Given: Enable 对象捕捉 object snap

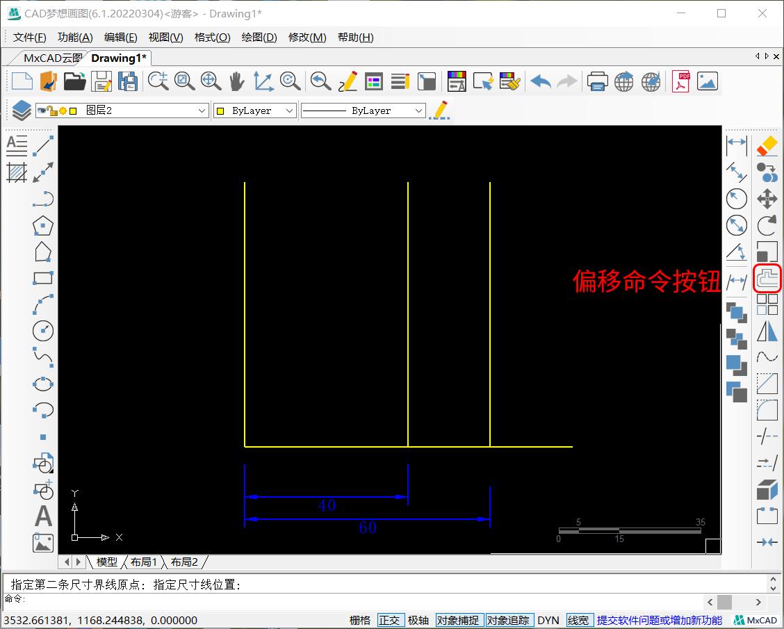Looking at the screenshot, I should click(458, 620).
